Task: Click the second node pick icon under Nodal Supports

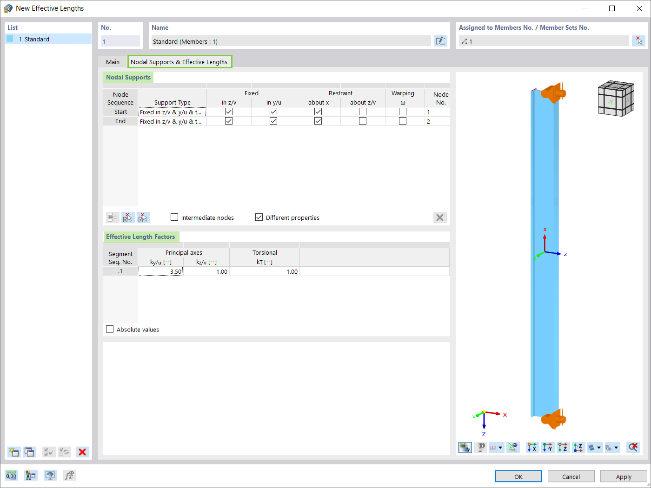Action: 143,218
